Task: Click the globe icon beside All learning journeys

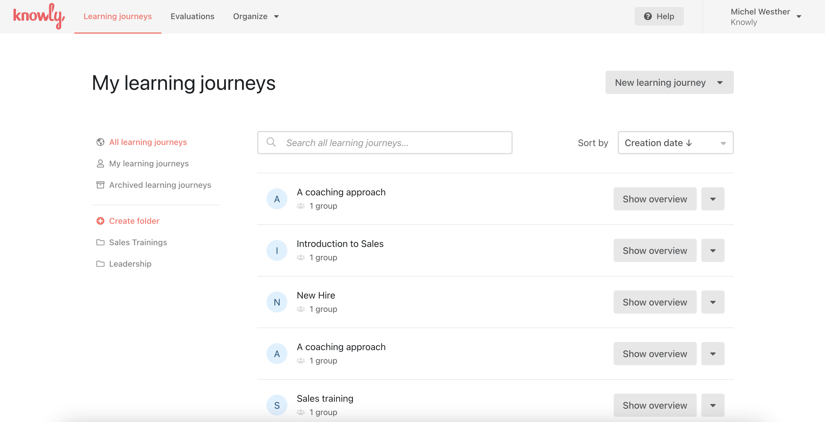Action: [x=100, y=142]
